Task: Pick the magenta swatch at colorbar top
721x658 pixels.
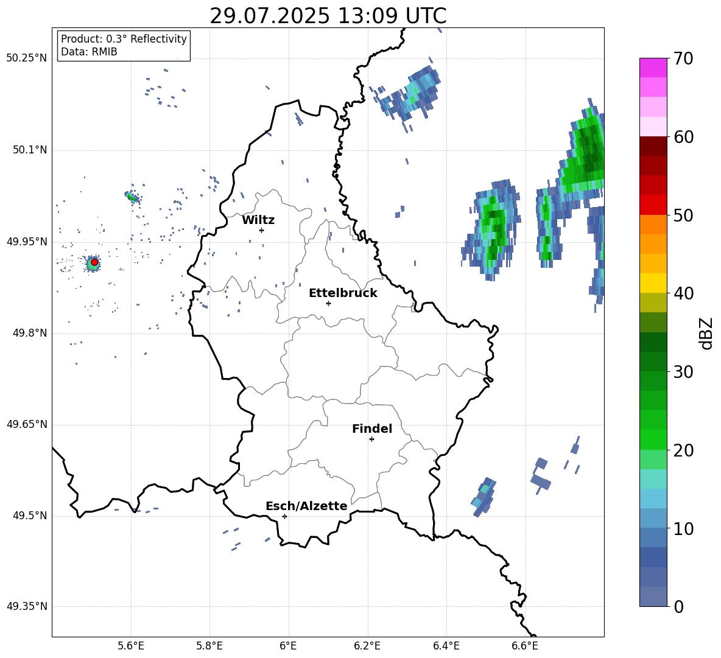Action: tap(653, 68)
